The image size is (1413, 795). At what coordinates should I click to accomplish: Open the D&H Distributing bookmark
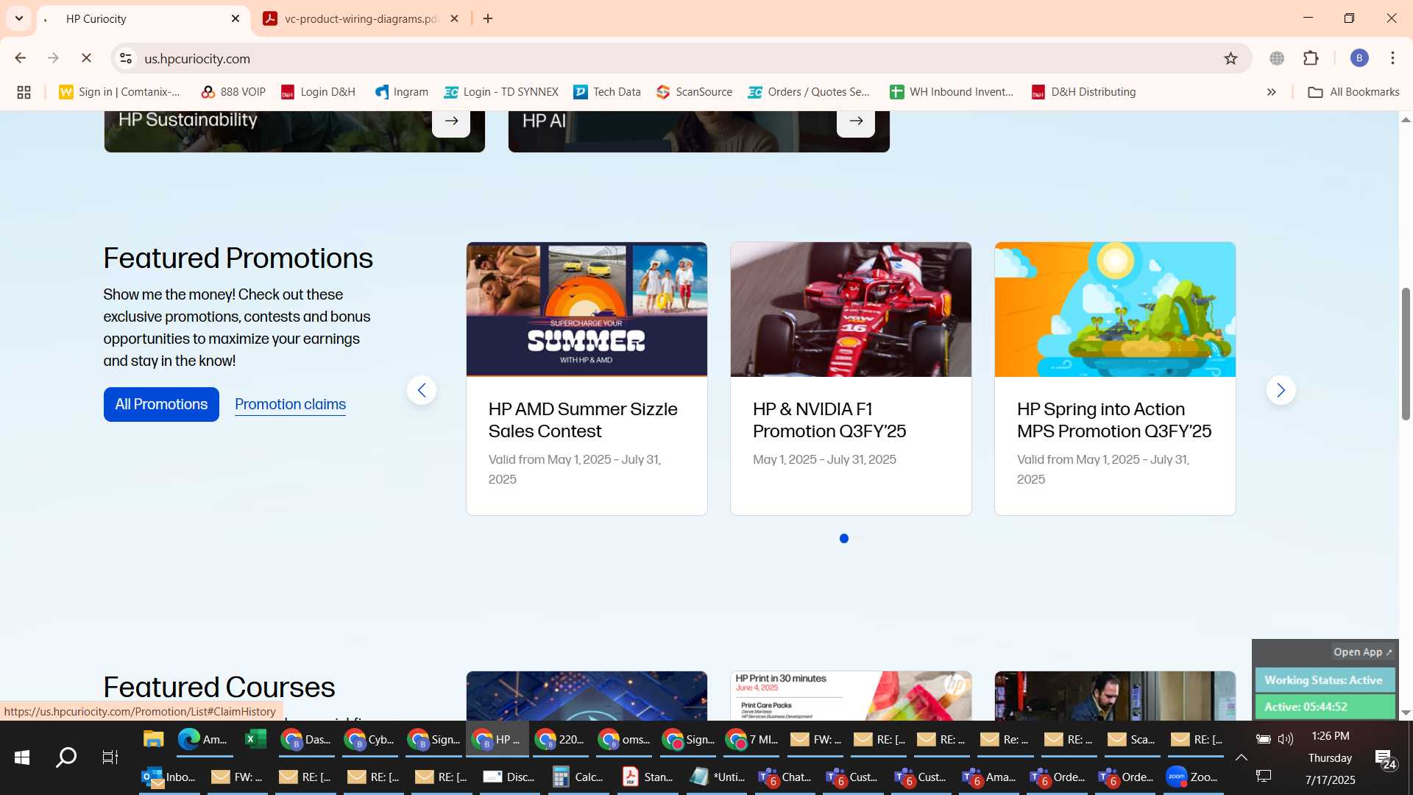(1083, 92)
